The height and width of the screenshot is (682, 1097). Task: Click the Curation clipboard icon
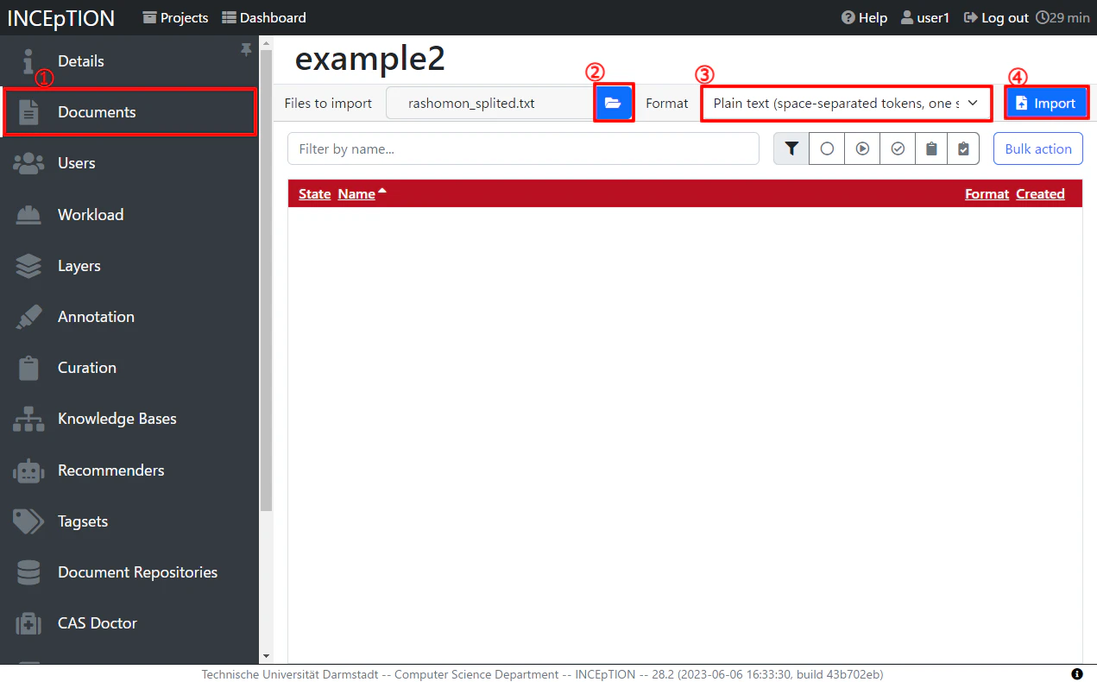28,367
